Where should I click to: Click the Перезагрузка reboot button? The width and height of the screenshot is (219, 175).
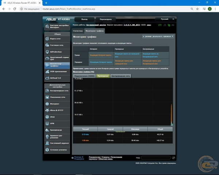tap(106, 19)
